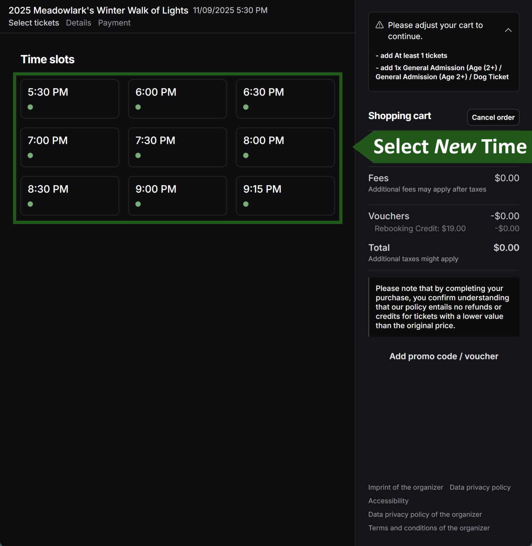Click the availability dot in the 7:00 PM slot
The image size is (532, 546).
pyautogui.click(x=30, y=155)
